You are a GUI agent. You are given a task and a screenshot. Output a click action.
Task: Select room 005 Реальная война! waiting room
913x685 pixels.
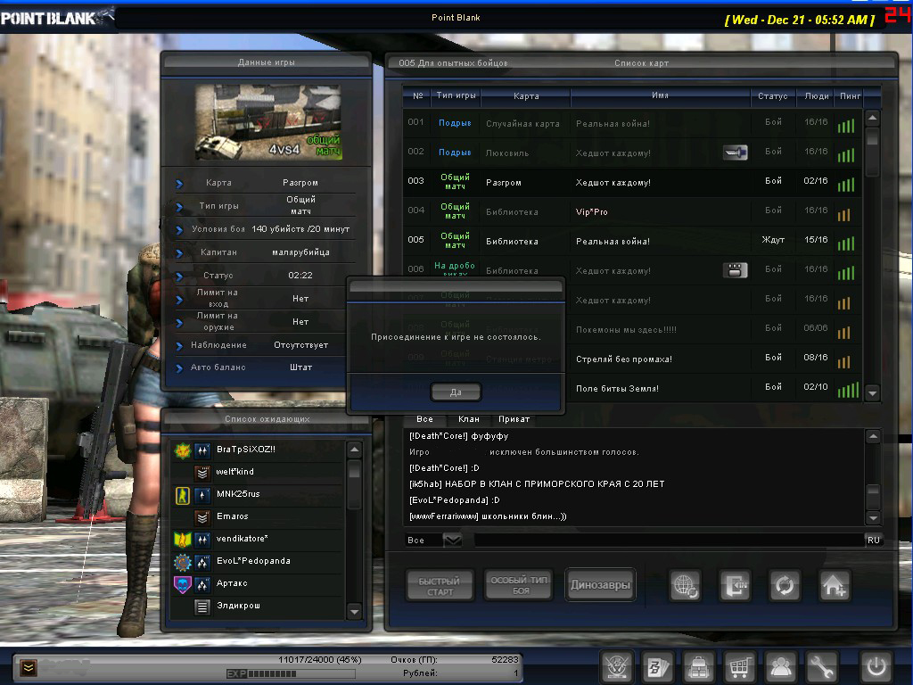632,241
